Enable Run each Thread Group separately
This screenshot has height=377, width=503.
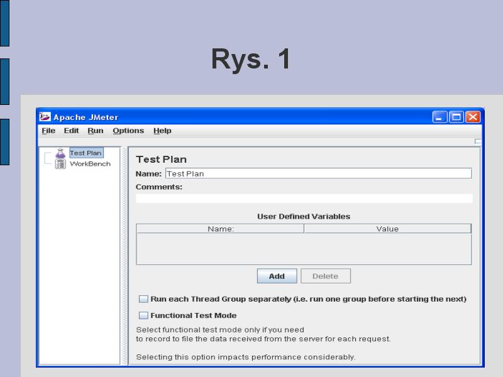[143, 299]
